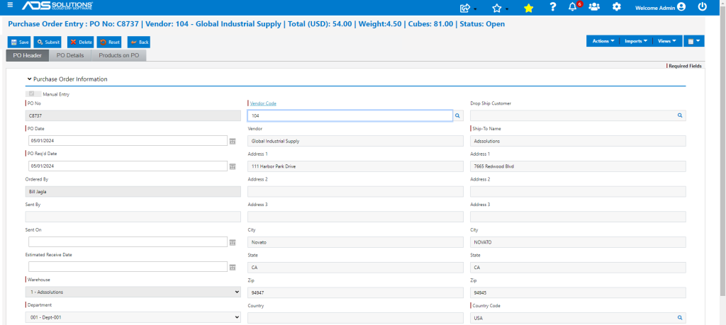Screen dimensions: 726x325
Task: Follow the Vendor Code link
Action: click(264, 103)
